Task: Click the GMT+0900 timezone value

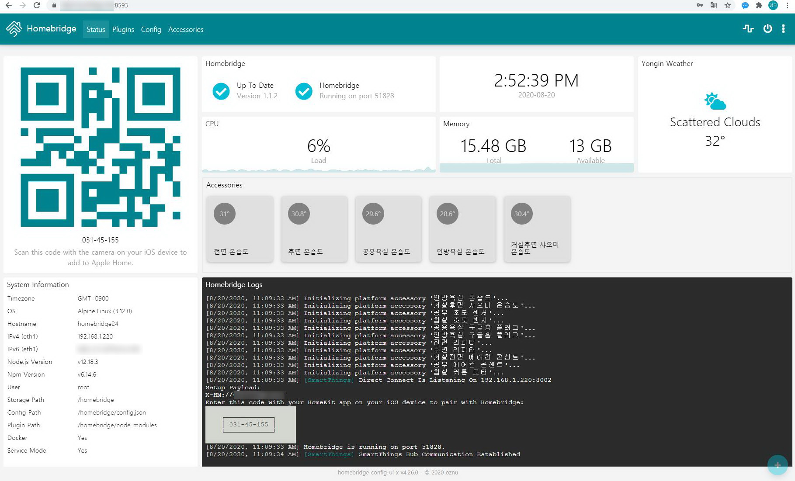Action: coord(93,298)
